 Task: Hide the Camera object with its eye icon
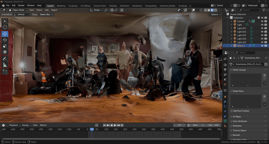262,21
